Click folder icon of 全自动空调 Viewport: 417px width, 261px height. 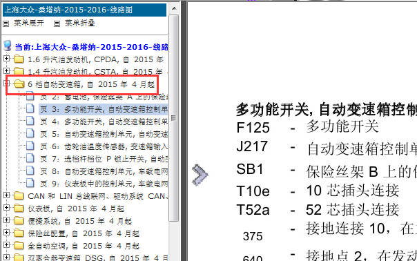19,246
